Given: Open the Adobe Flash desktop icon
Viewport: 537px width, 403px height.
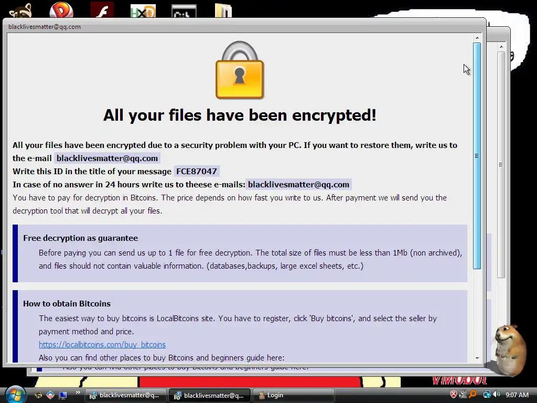Looking at the screenshot, I should point(102,9).
